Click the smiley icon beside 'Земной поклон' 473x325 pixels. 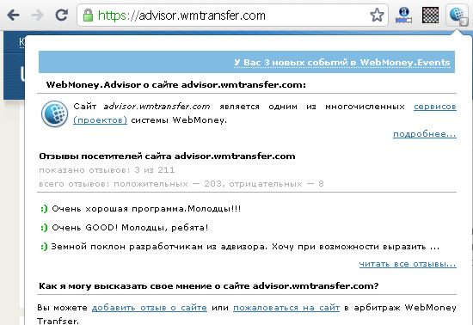tap(44, 247)
